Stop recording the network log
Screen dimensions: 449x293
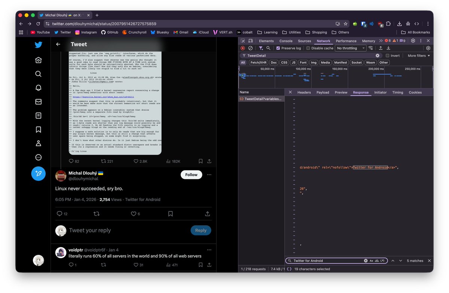(242, 48)
